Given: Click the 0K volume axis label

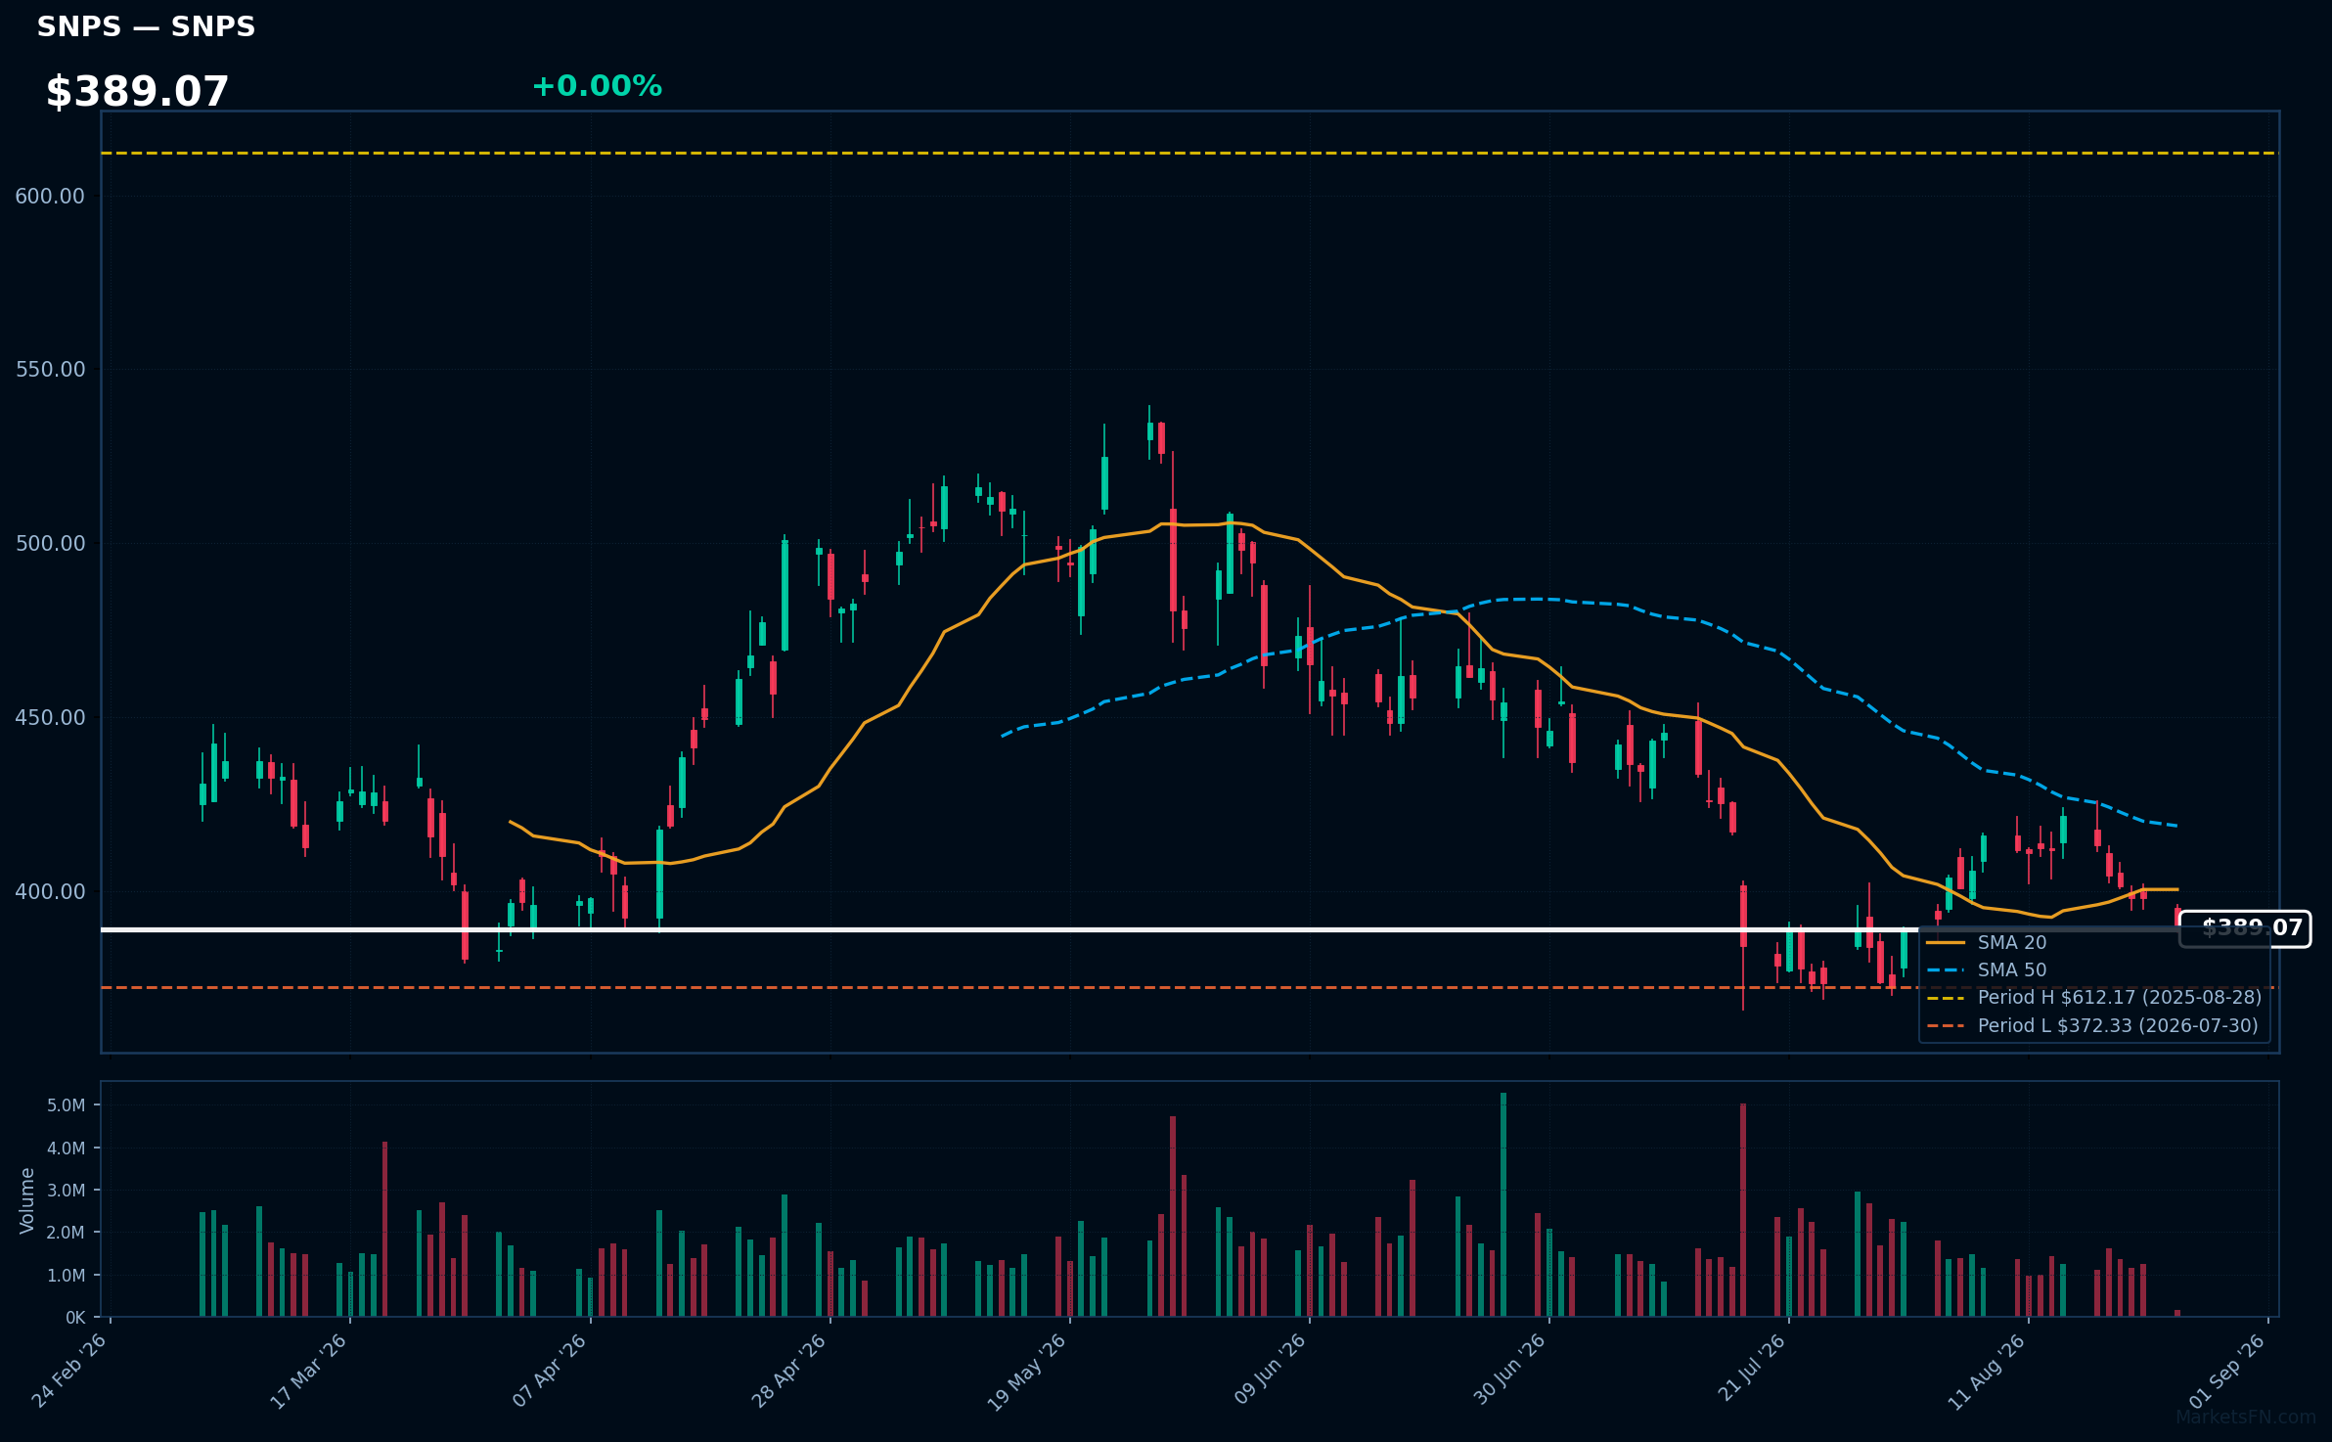Looking at the screenshot, I should point(75,1318).
